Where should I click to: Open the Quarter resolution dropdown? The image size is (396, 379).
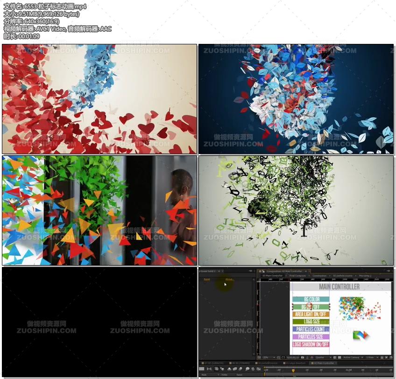[x=322, y=358]
